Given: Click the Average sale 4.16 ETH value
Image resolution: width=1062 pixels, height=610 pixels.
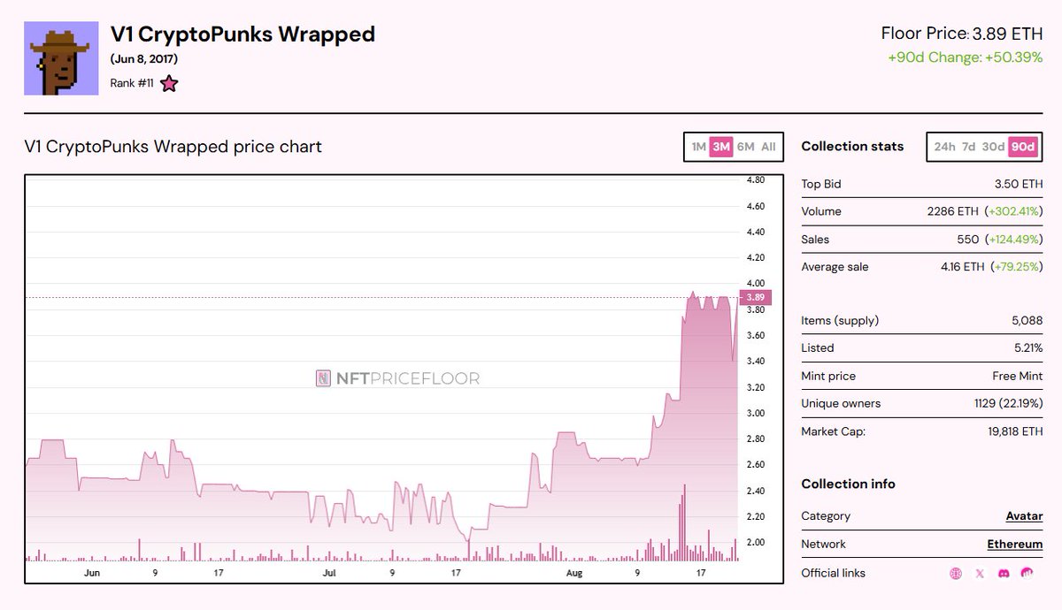Looking at the screenshot, I should [962, 267].
